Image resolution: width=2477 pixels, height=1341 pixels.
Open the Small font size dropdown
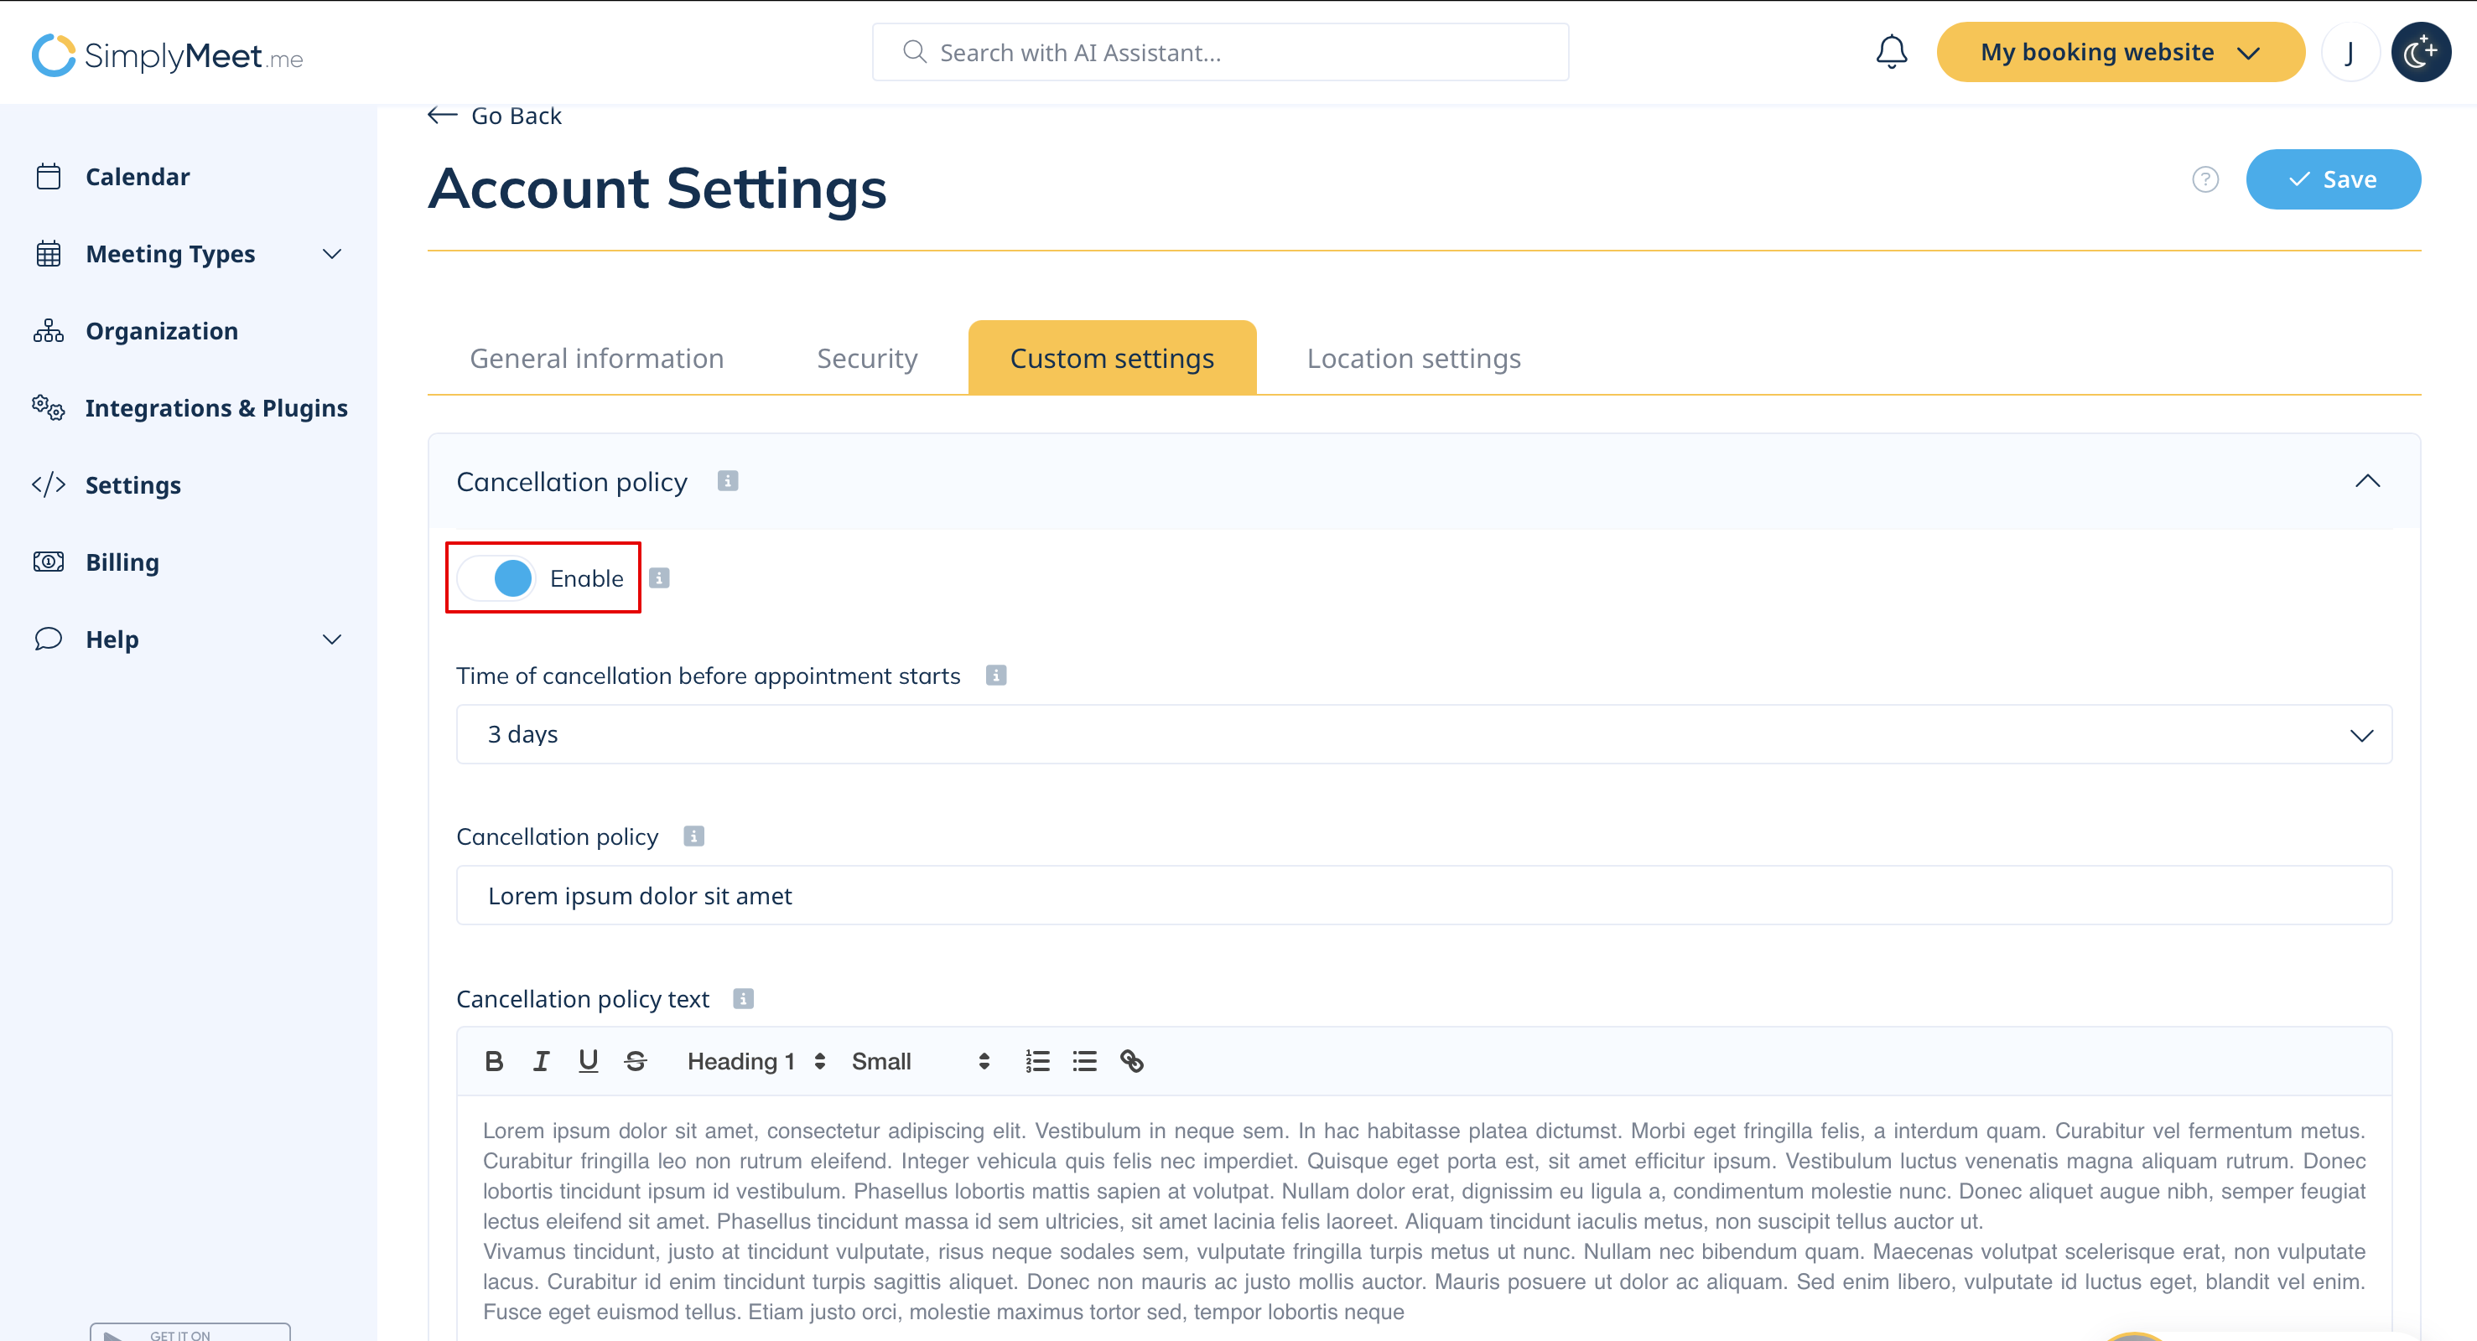919,1061
